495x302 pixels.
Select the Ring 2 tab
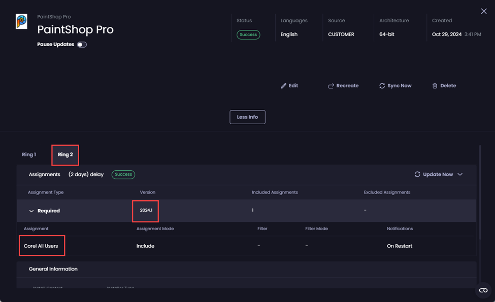[65, 155]
